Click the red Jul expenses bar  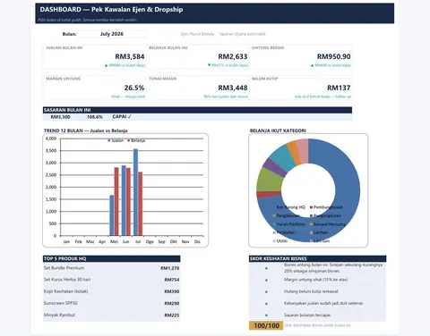(140, 204)
